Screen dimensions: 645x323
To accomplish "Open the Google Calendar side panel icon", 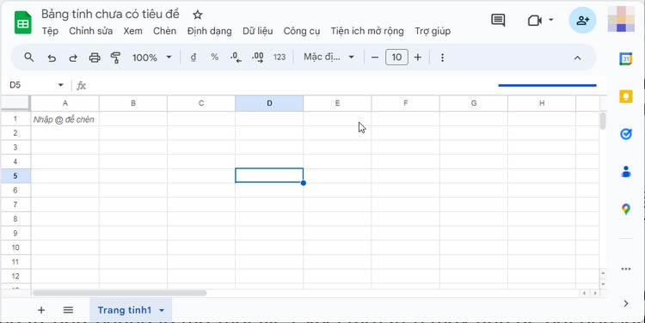I will point(626,58).
